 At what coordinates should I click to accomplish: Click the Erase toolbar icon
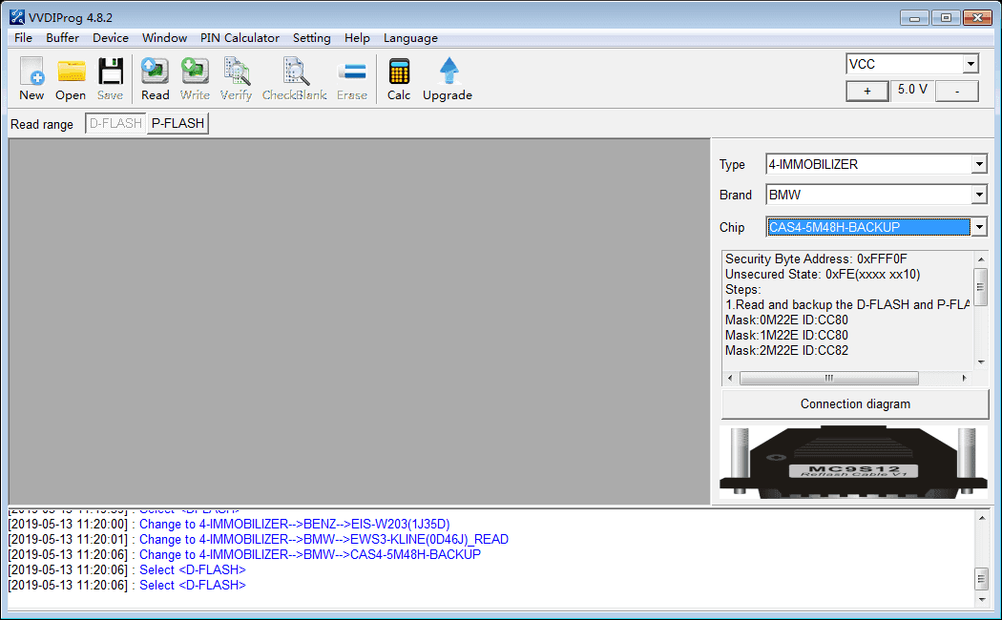(x=352, y=72)
